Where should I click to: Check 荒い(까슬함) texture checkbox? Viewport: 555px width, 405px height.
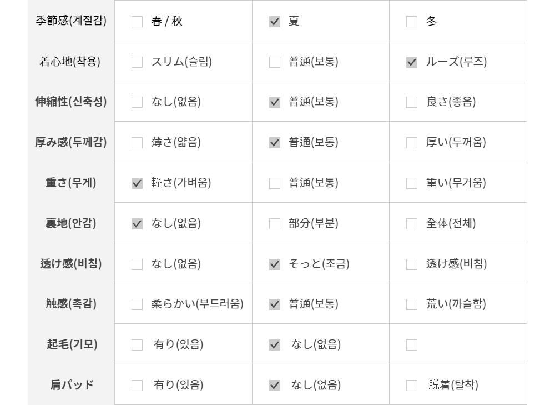tap(412, 304)
